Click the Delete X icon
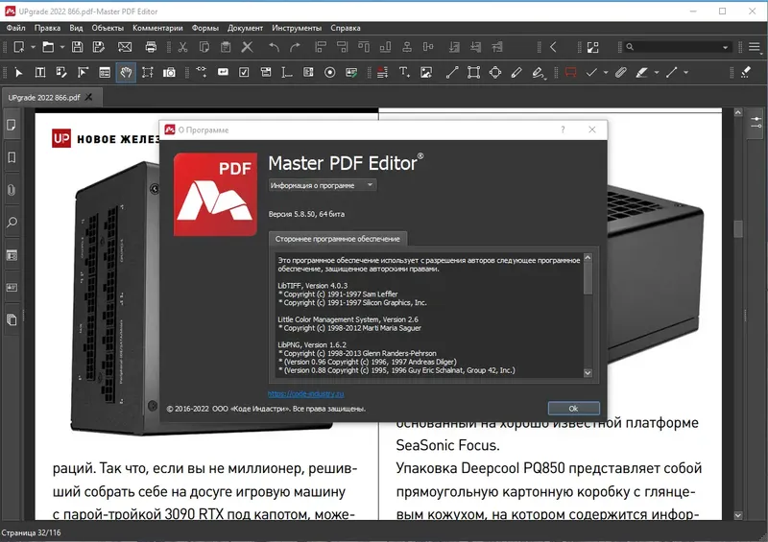Viewport: 768px width, 542px height. (x=248, y=47)
